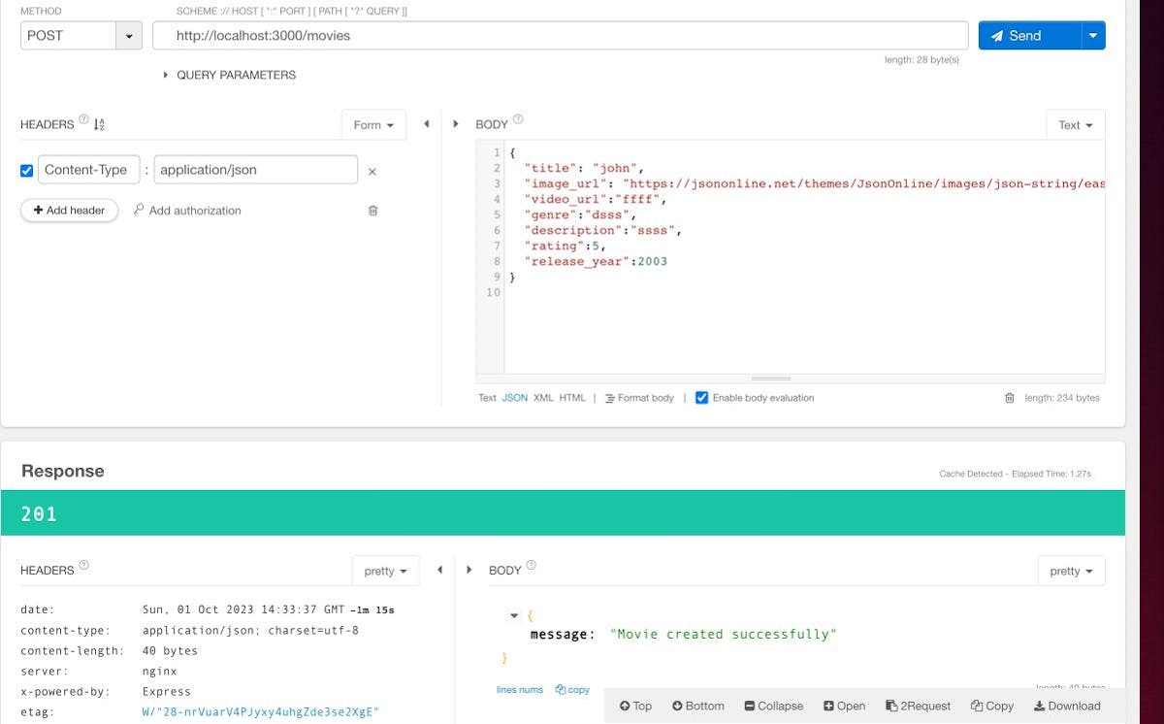Click the URL input field
The image size is (1164, 724).
point(560,36)
